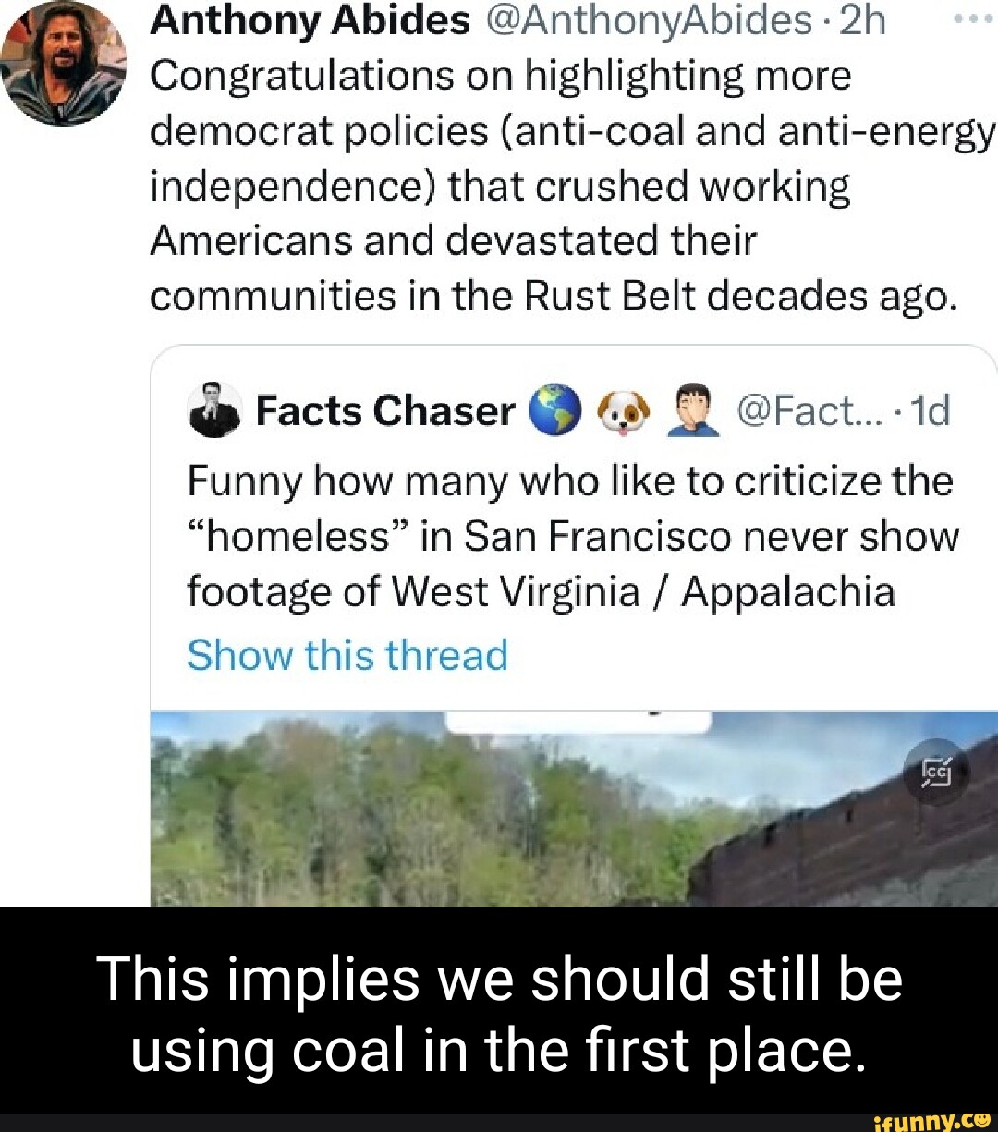Click the dog face emoji beside Facts Chaser
The width and height of the screenshot is (998, 1132).
pyautogui.click(x=623, y=410)
